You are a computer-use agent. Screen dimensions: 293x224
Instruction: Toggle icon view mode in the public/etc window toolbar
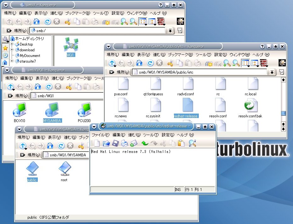point(245,63)
